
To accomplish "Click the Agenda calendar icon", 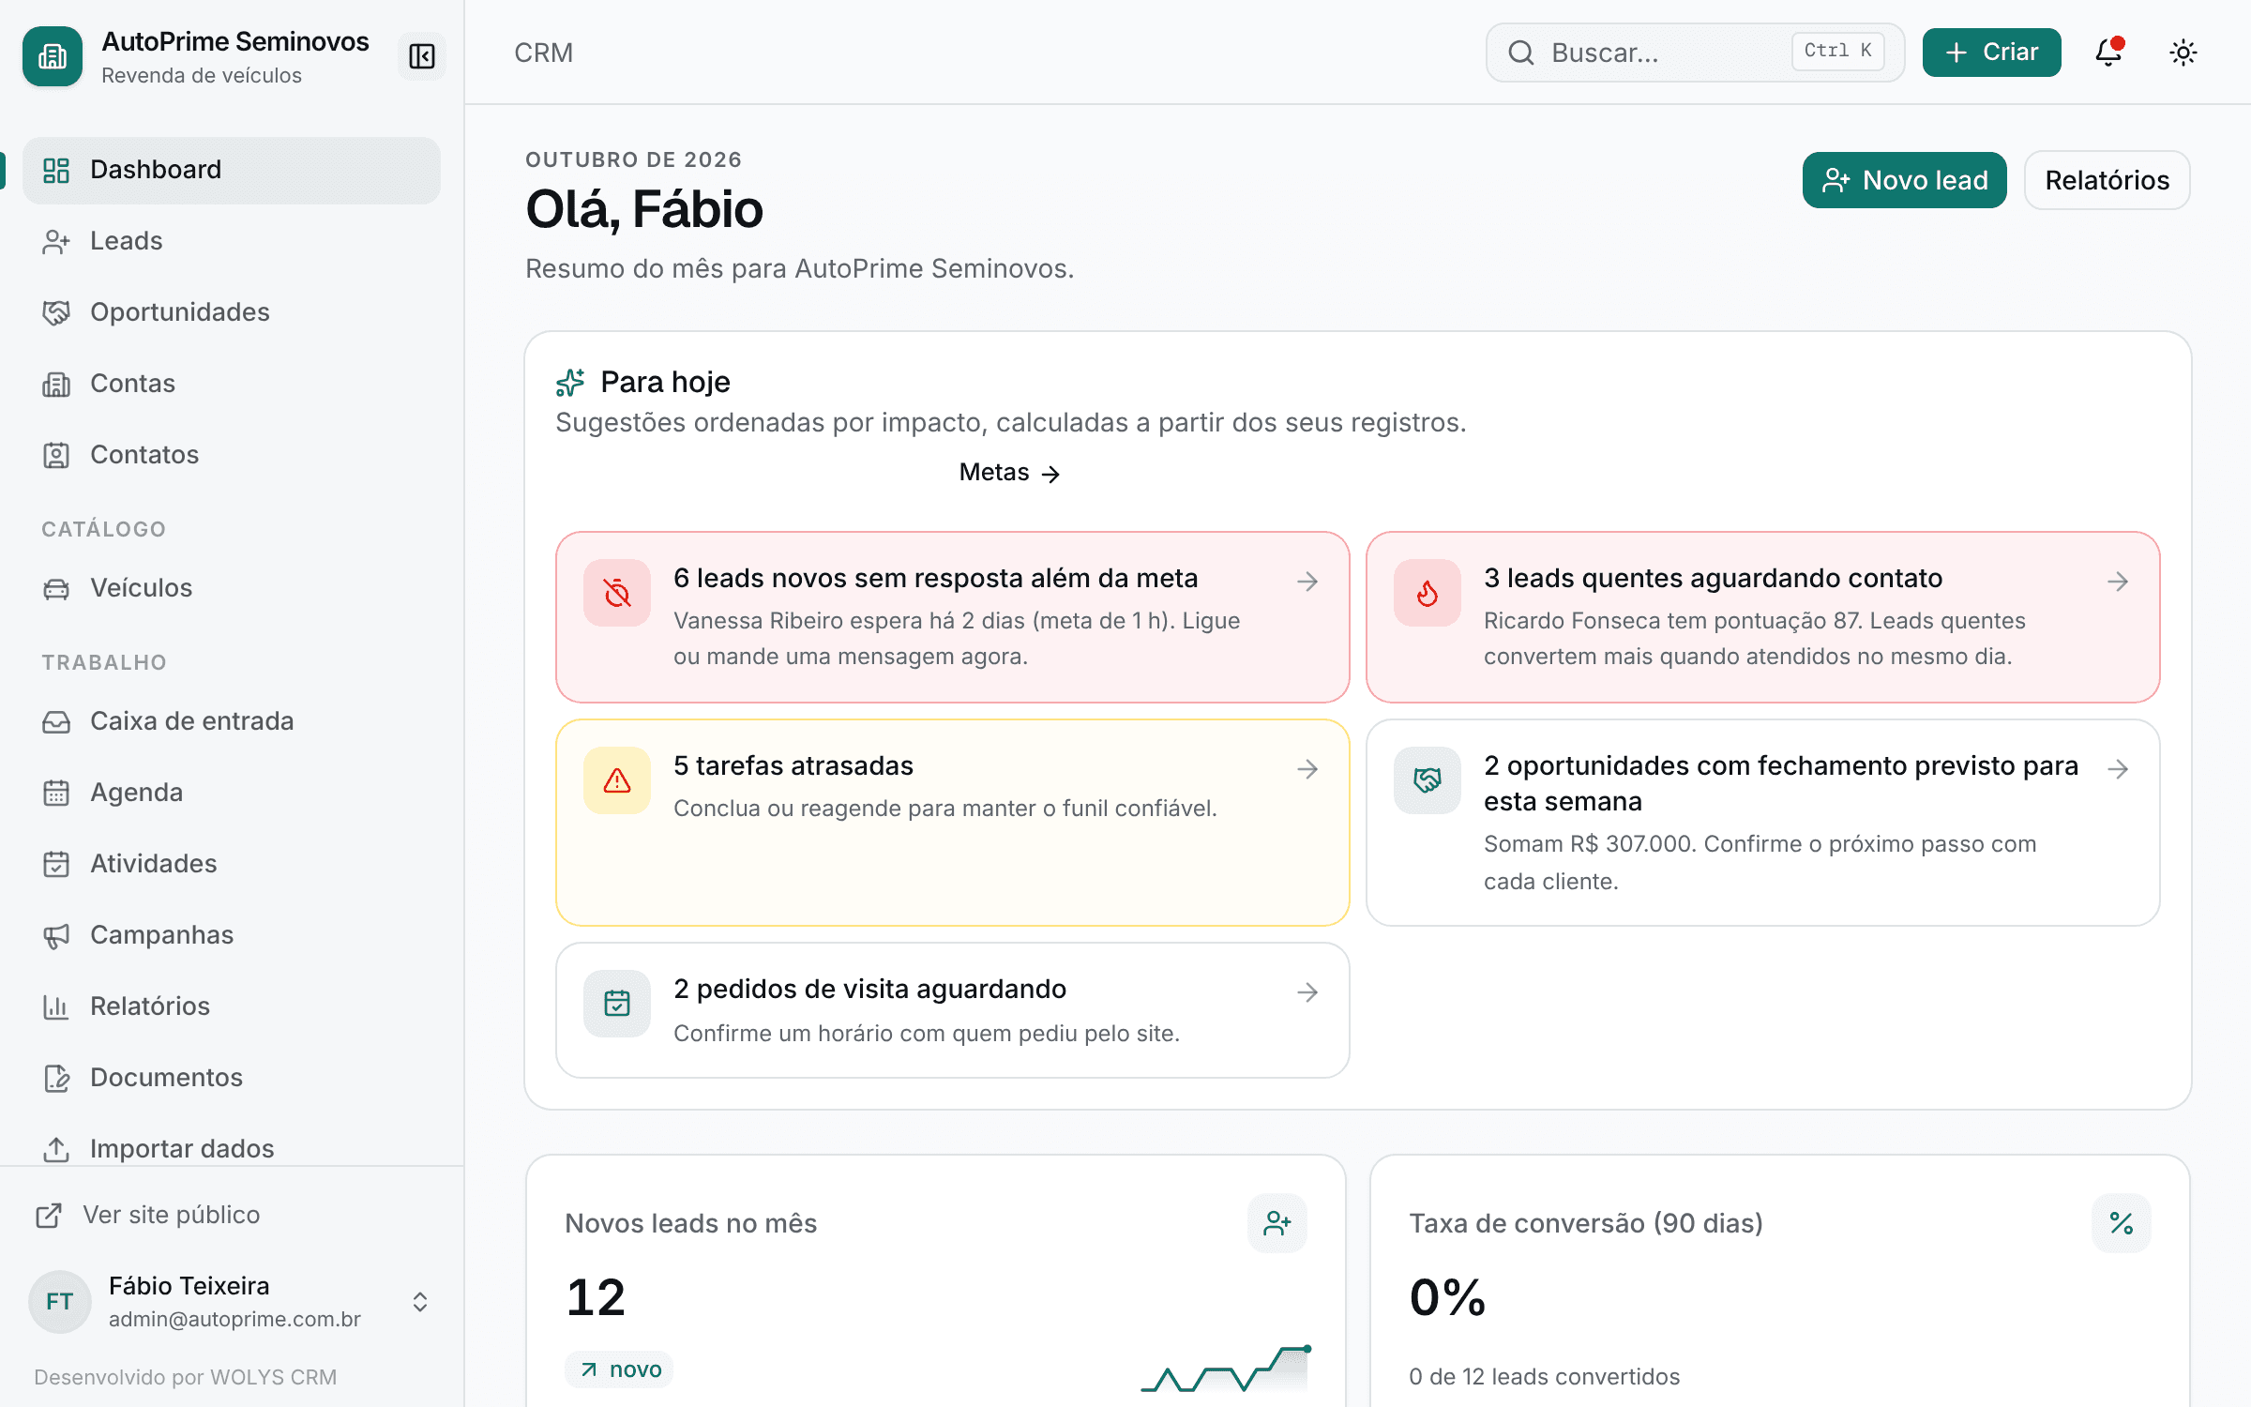I will (x=56, y=793).
